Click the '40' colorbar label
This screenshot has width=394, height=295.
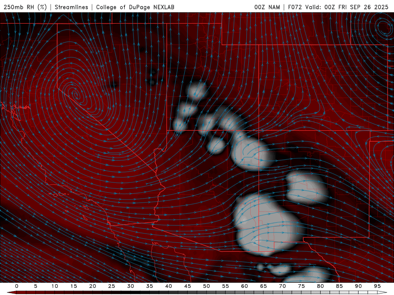pyautogui.click(x=168, y=286)
